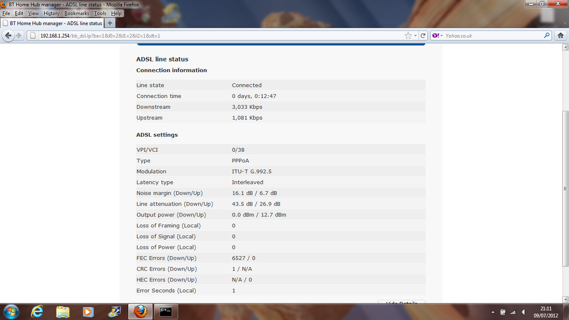
Task: Click the scrollbar up arrow
Action: click(x=566, y=47)
